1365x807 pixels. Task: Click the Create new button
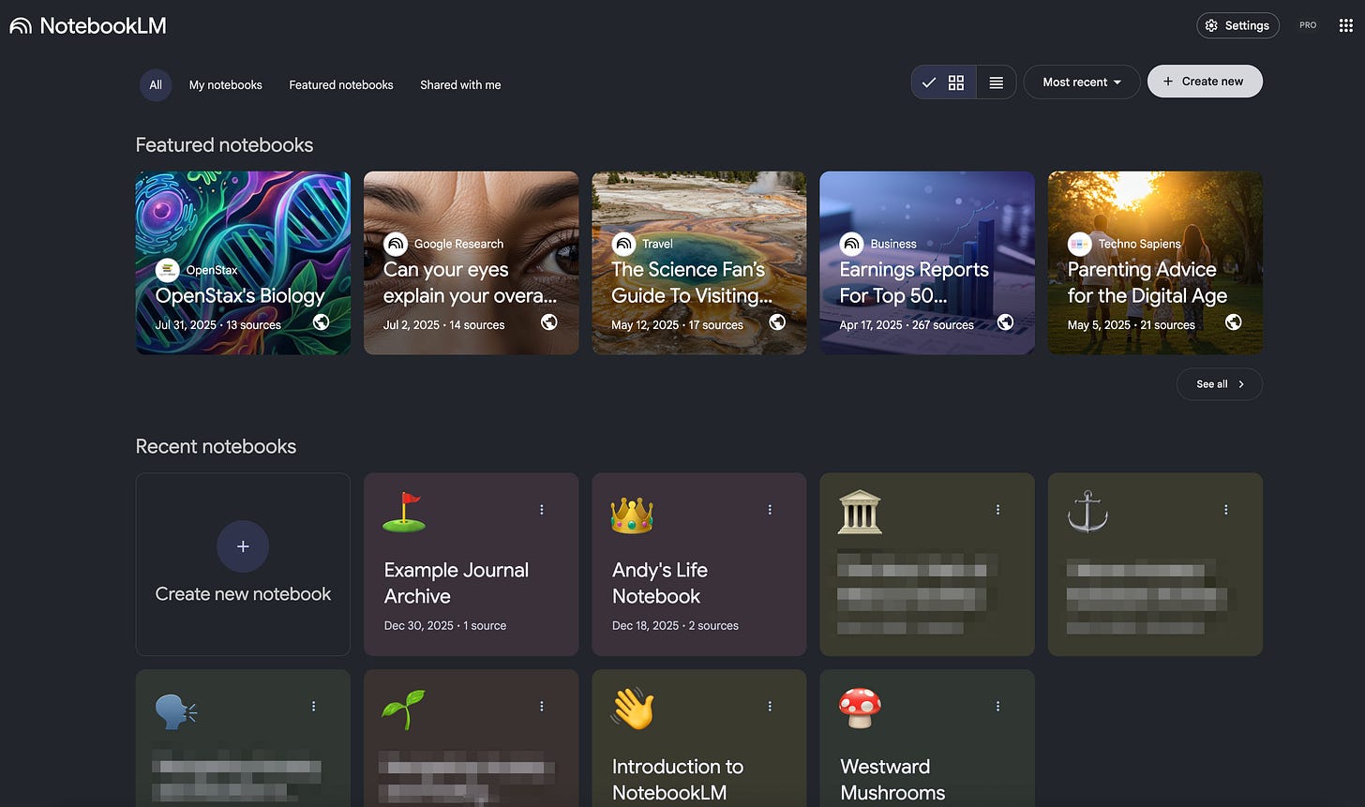(x=1205, y=82)
